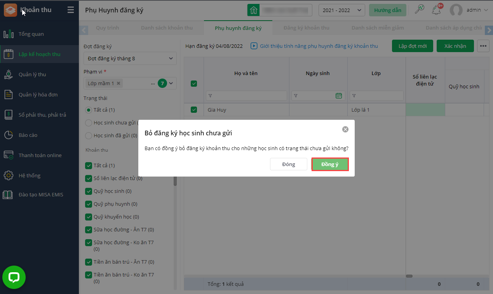
Task: Select Tất cả (1) status radio
Action: [x=88, y=110]
